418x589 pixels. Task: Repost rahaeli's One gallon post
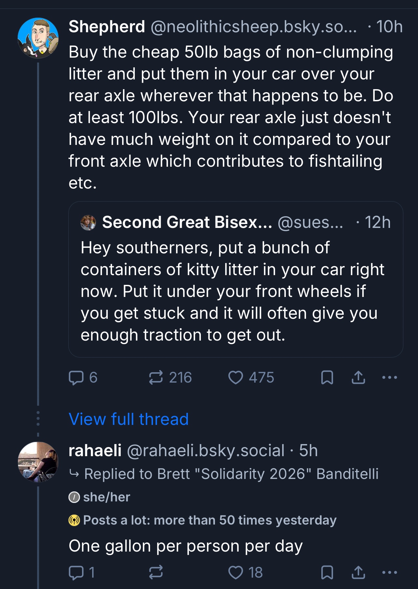pos(156,572)
